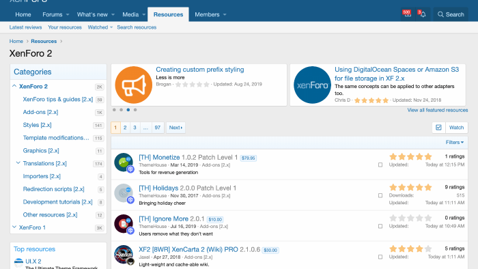Screen dimensions: 478x269
Task: Click the Resources breadcrumb link
Action: (x=44, y=41)
